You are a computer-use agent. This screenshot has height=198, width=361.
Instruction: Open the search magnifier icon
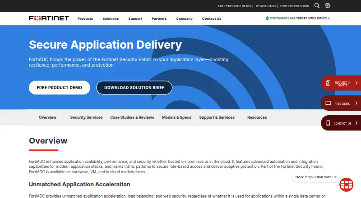pyautogui.click(x=317, y=6)
